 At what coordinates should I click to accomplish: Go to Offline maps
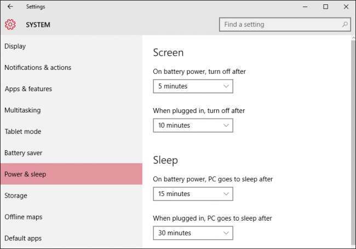tap(24, 217)
